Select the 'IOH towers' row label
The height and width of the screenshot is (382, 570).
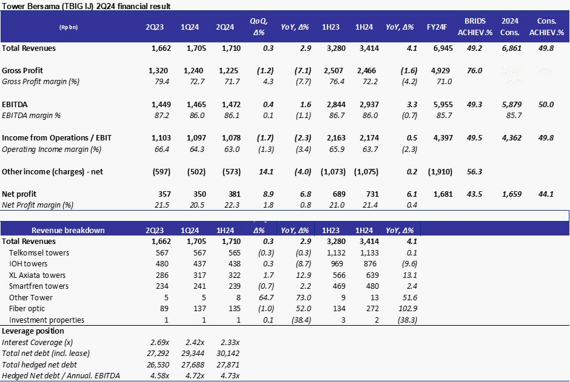(x=28, y=264)
